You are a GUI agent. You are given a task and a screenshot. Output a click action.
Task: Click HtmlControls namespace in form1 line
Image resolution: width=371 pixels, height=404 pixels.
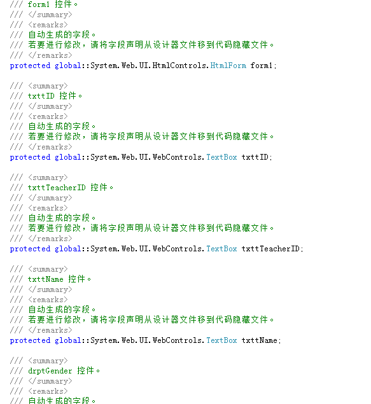(179, 66)
